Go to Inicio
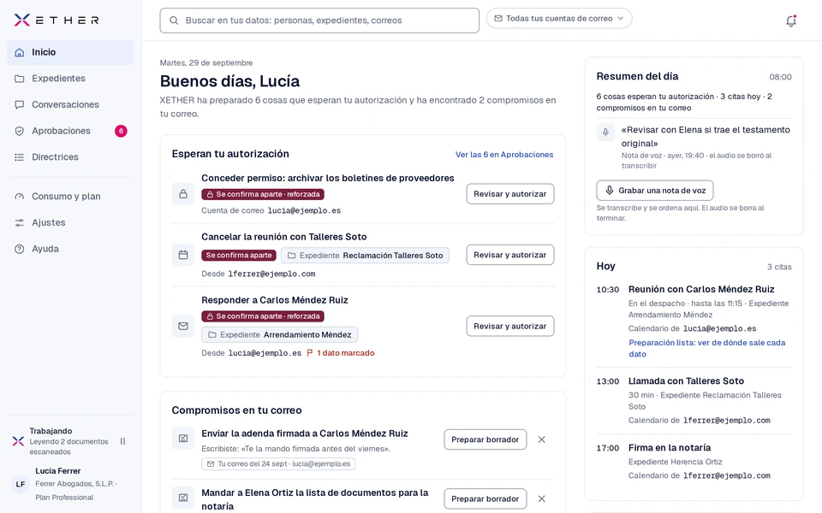 [x=70, y=52]
